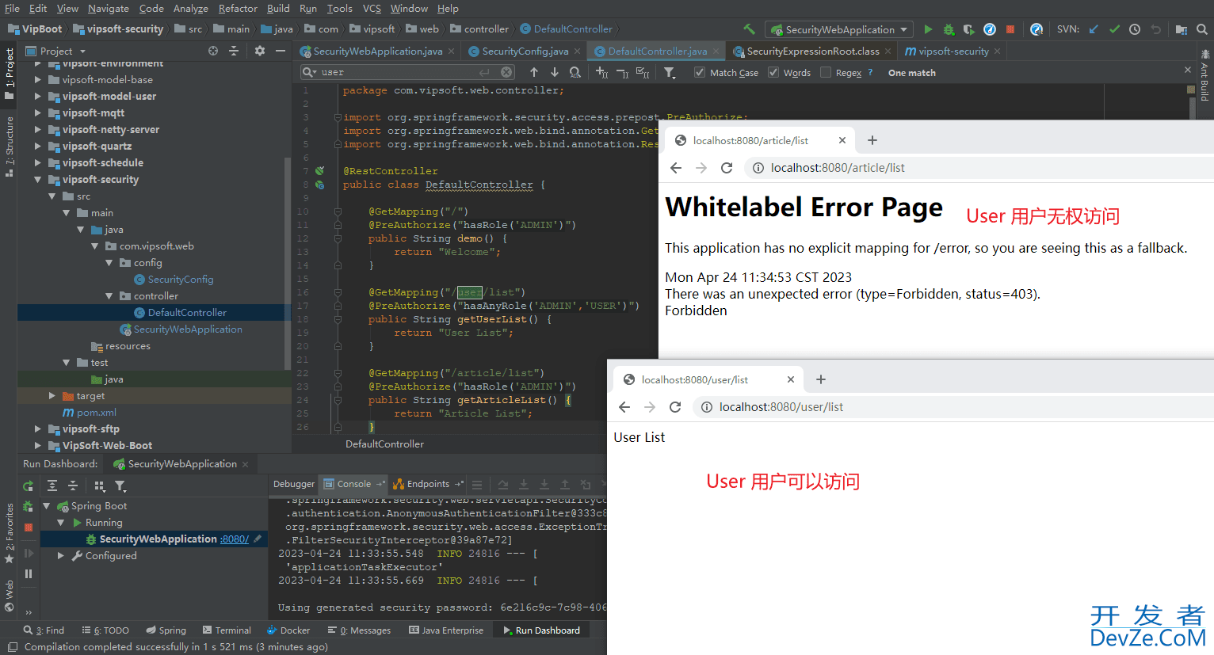The image size is (1214, 655).
Task: Close the SecurityWebApplication.java editor tab
Action: point(452,51)
